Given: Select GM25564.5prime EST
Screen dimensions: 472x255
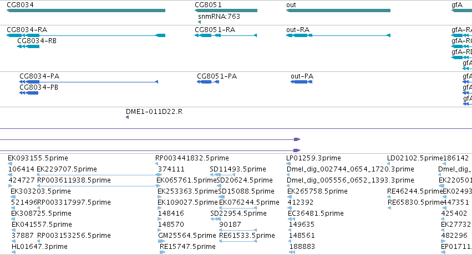Looking at the screenshot, I should [161, 241].
